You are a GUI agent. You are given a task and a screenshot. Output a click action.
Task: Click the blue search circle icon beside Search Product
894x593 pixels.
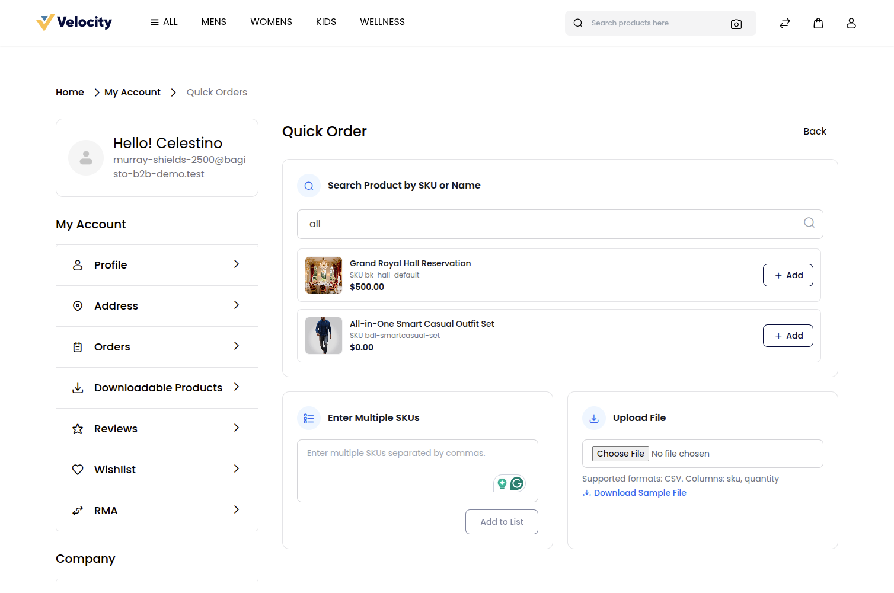click(x=309, y=186)
